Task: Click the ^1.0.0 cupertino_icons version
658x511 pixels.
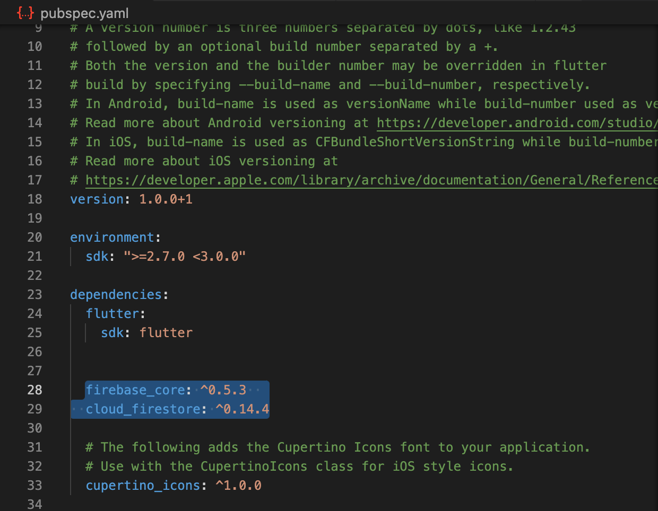Action: [238, 486]
